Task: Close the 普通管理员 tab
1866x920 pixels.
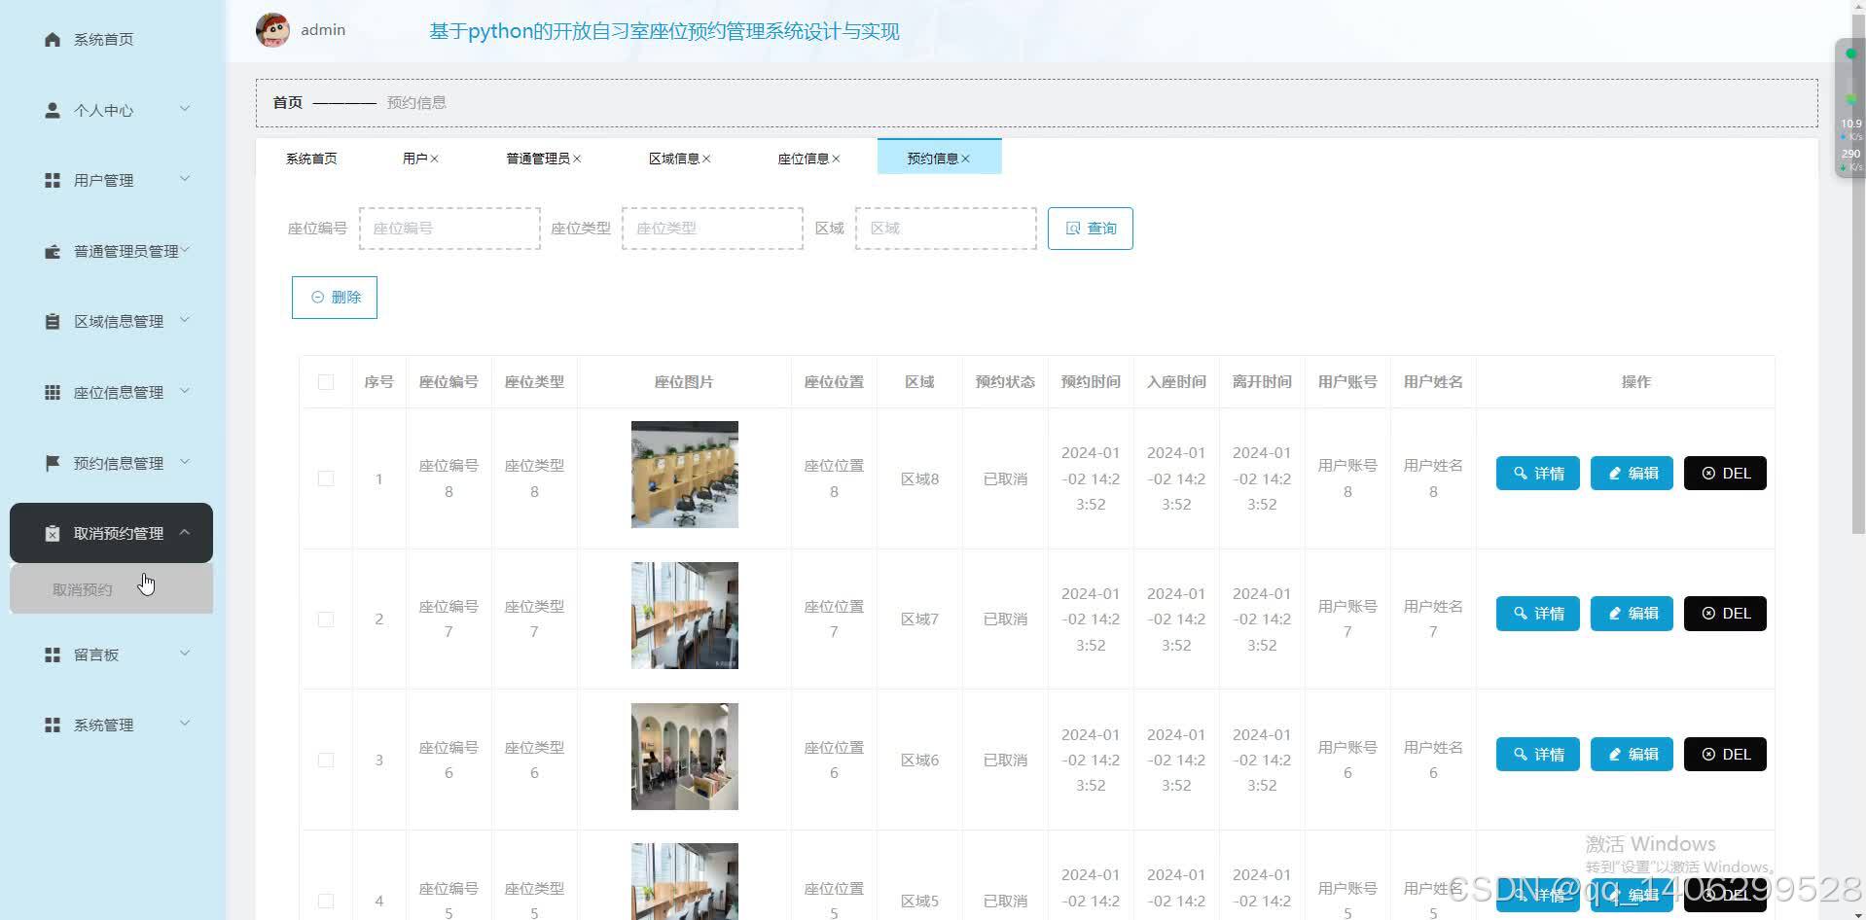Action: point(577,159)
